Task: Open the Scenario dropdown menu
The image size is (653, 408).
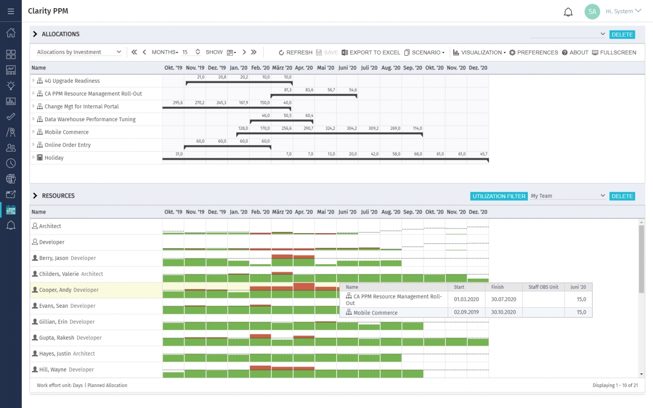Action: point(424,52)
